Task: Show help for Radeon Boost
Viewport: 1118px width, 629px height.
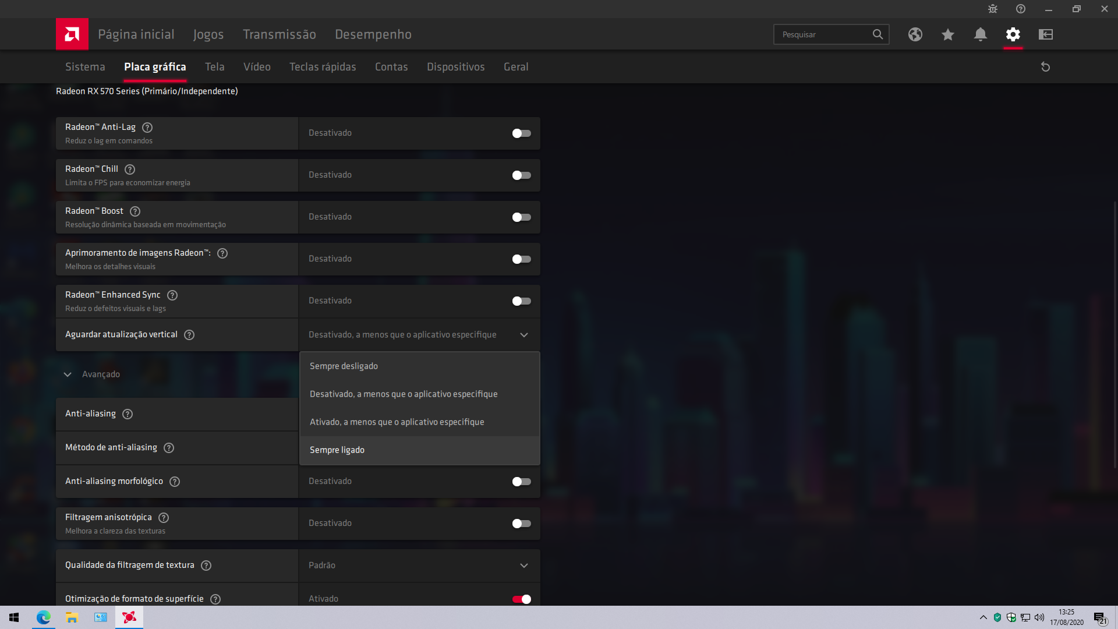Action: coord(135,211)
